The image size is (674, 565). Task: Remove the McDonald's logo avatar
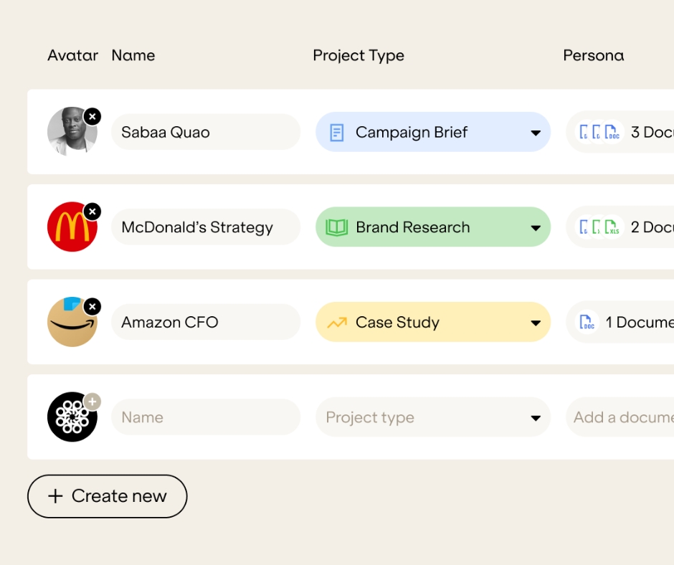click(x=92, y=212)
